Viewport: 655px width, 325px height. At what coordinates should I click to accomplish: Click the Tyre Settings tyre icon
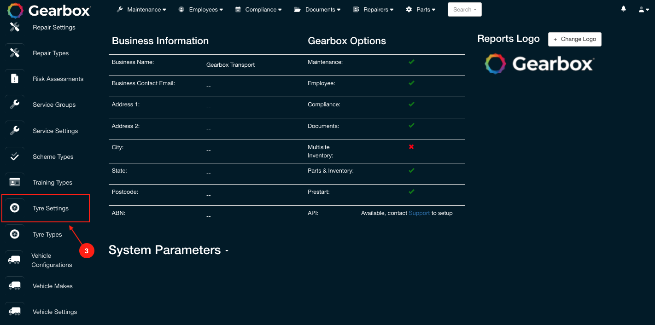tap(15, 208)
